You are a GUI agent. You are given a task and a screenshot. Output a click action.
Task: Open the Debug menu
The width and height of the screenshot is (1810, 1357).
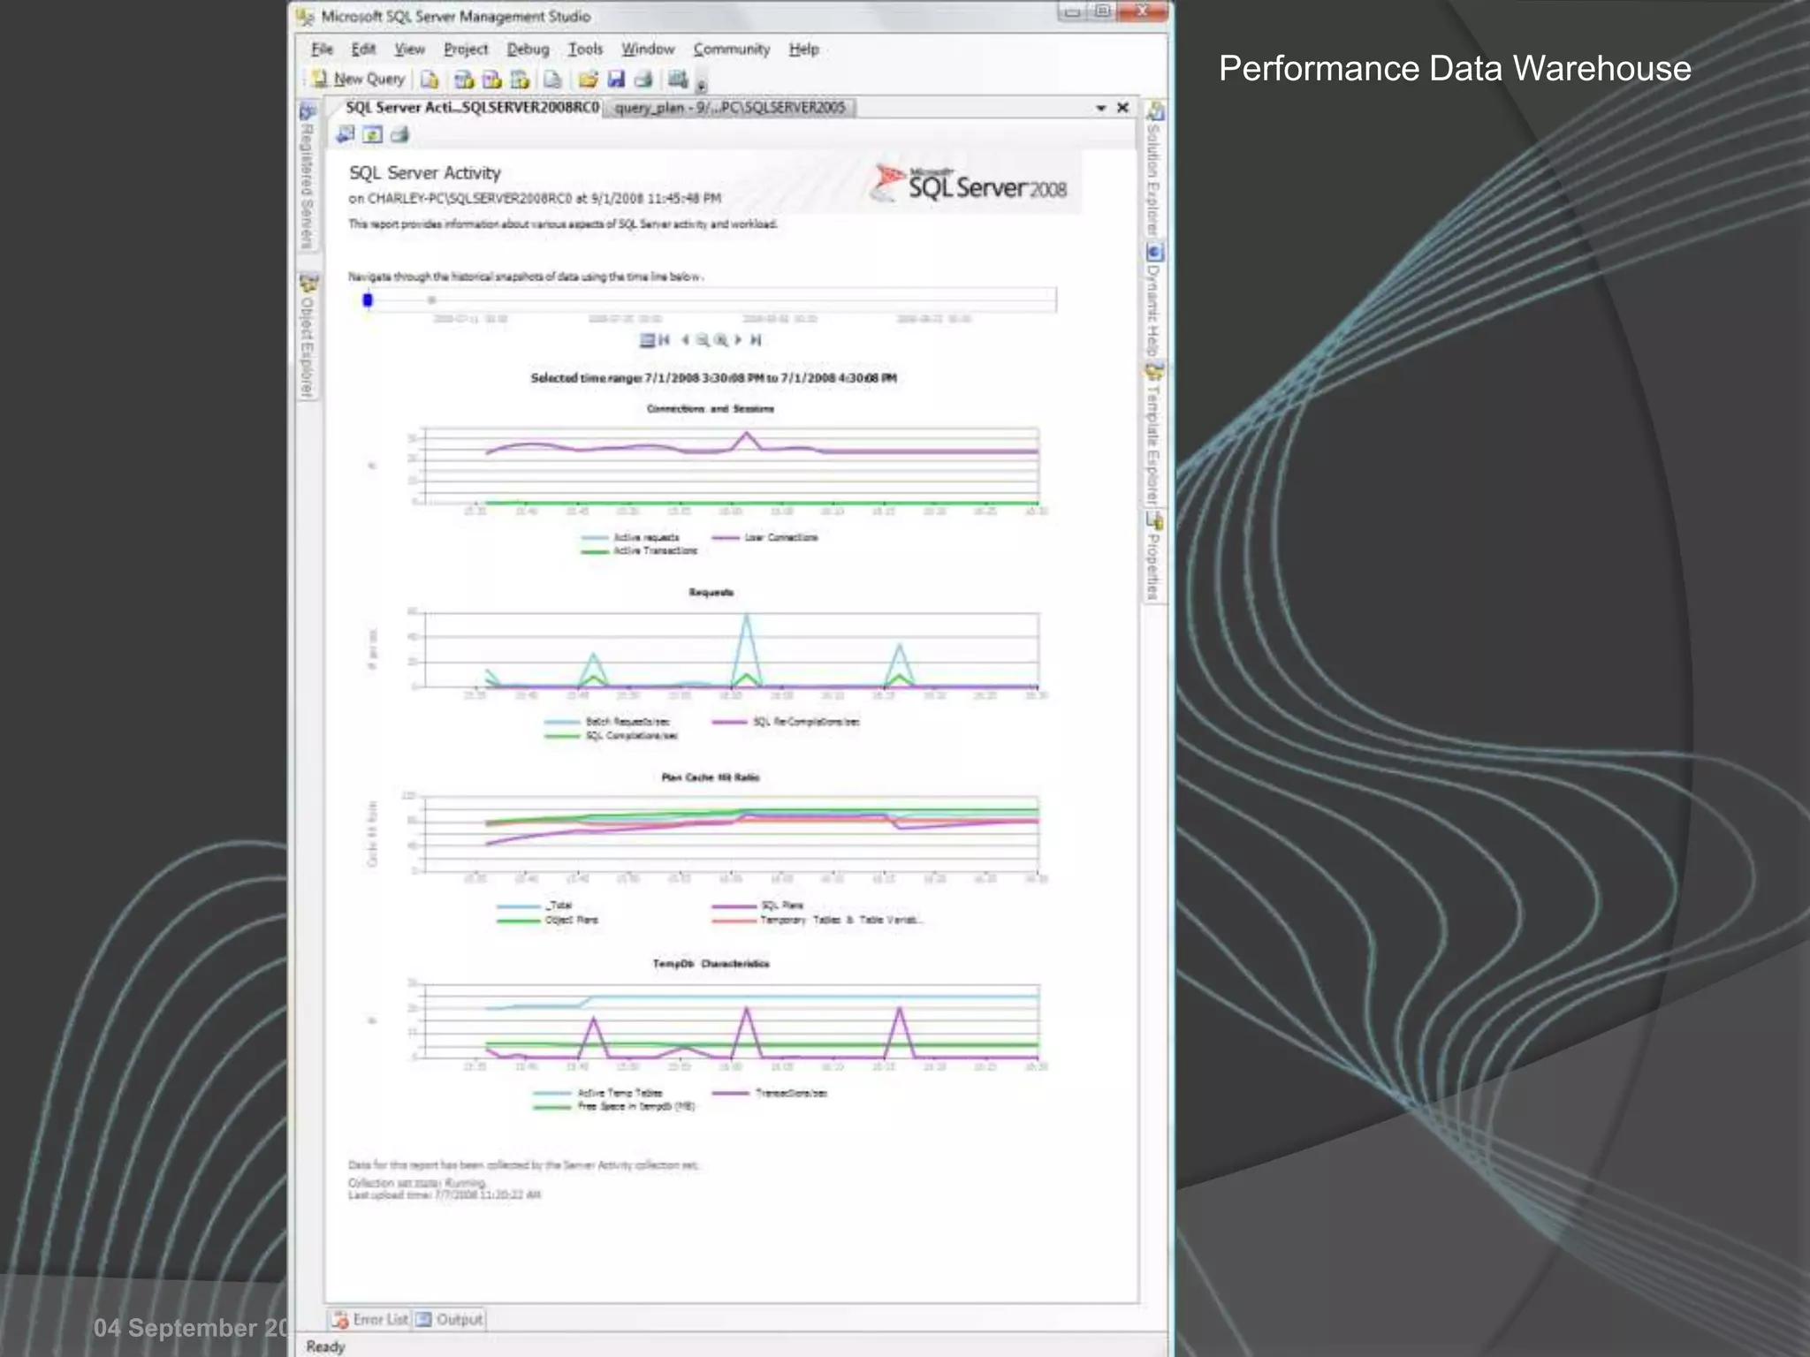point(528,49)
